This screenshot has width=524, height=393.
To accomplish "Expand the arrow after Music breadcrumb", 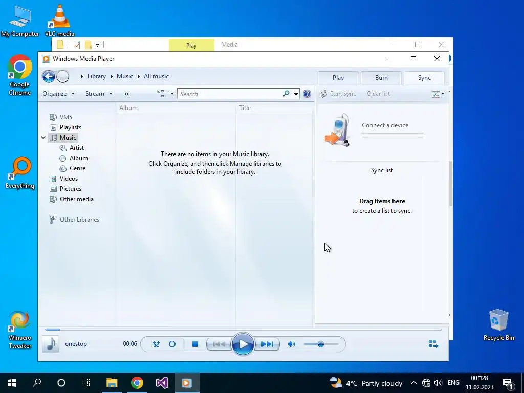I will [138, 77].
